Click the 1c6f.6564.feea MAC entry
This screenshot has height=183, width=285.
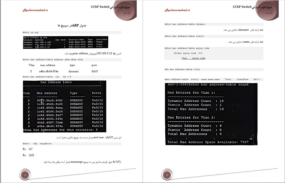50,108
